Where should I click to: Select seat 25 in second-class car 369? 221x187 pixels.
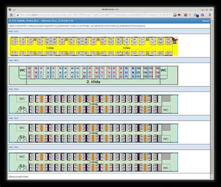(41, 68)
